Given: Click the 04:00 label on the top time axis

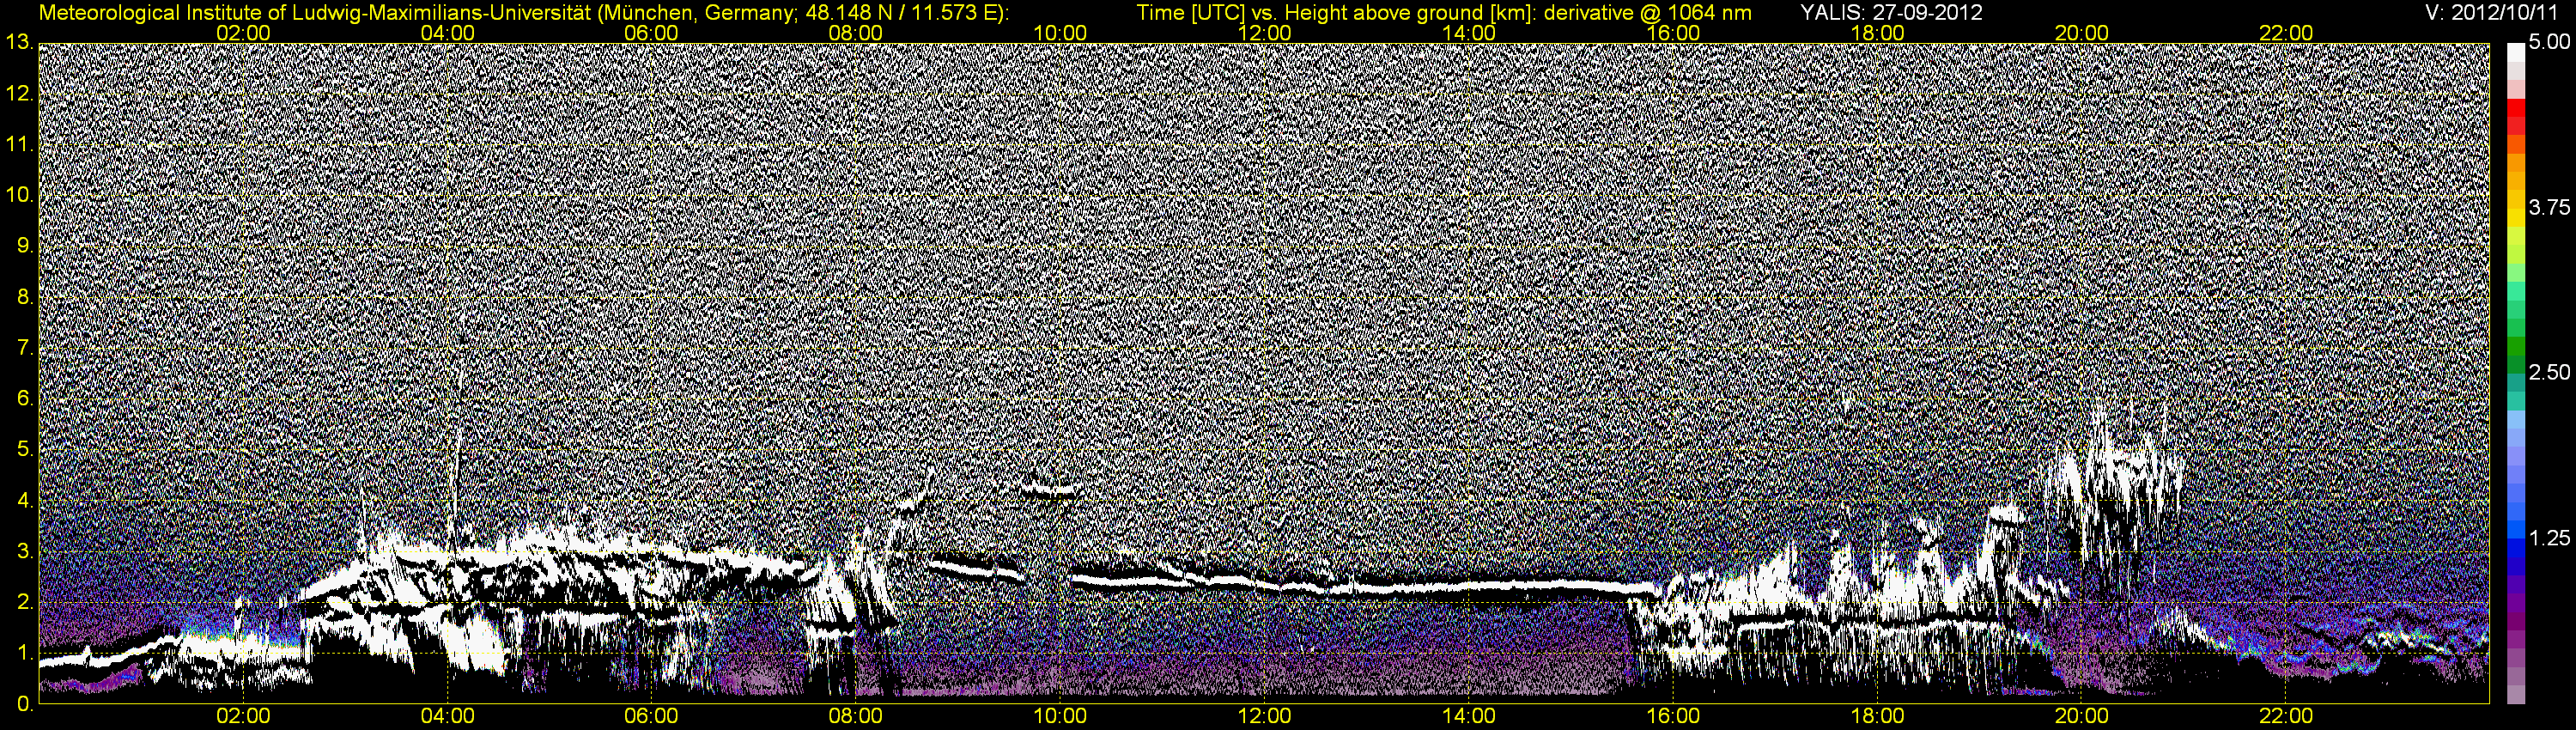Looking at the screenshot, I should 448,33.
